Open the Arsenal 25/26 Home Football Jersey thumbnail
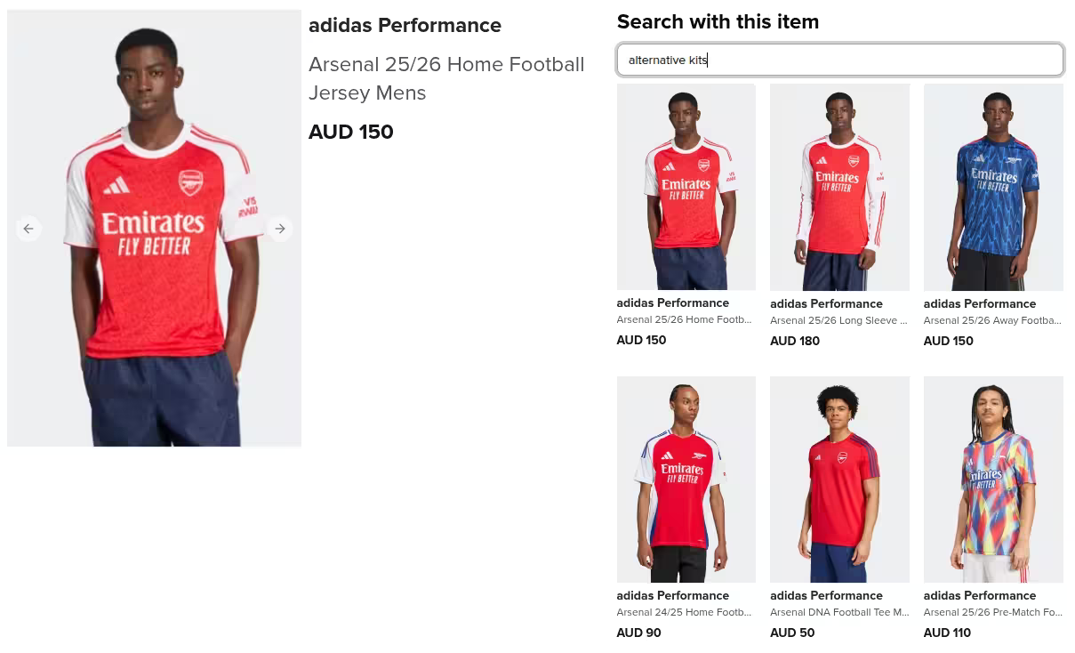The image size is (1075, 653). [x=686, y=187]
